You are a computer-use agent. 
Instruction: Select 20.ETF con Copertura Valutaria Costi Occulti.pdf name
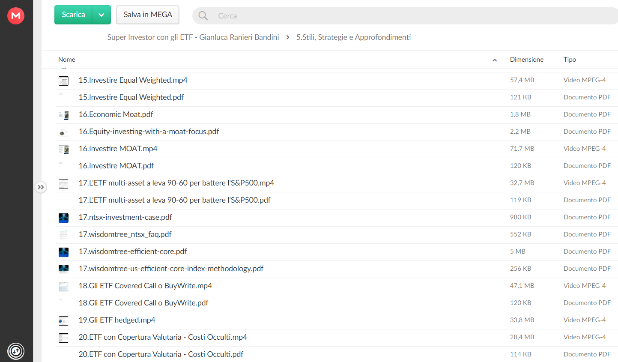[161, 354]
